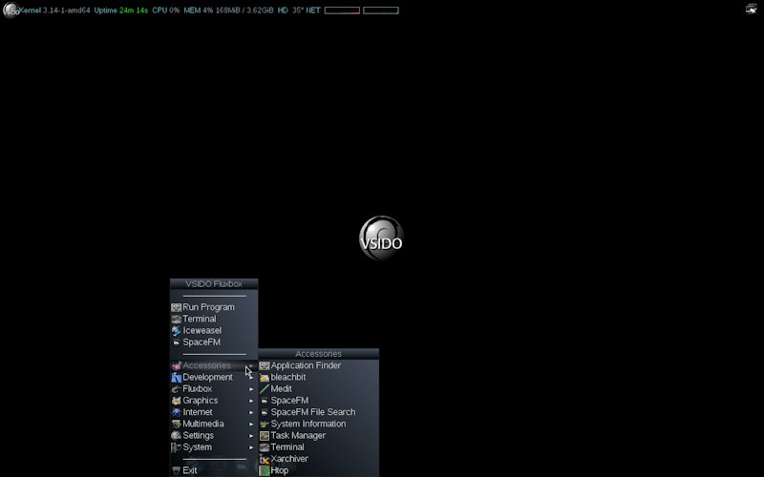764x477 pixels.
Task: Expand the Fluxbox submenu arrow
Action: [251, 389]
